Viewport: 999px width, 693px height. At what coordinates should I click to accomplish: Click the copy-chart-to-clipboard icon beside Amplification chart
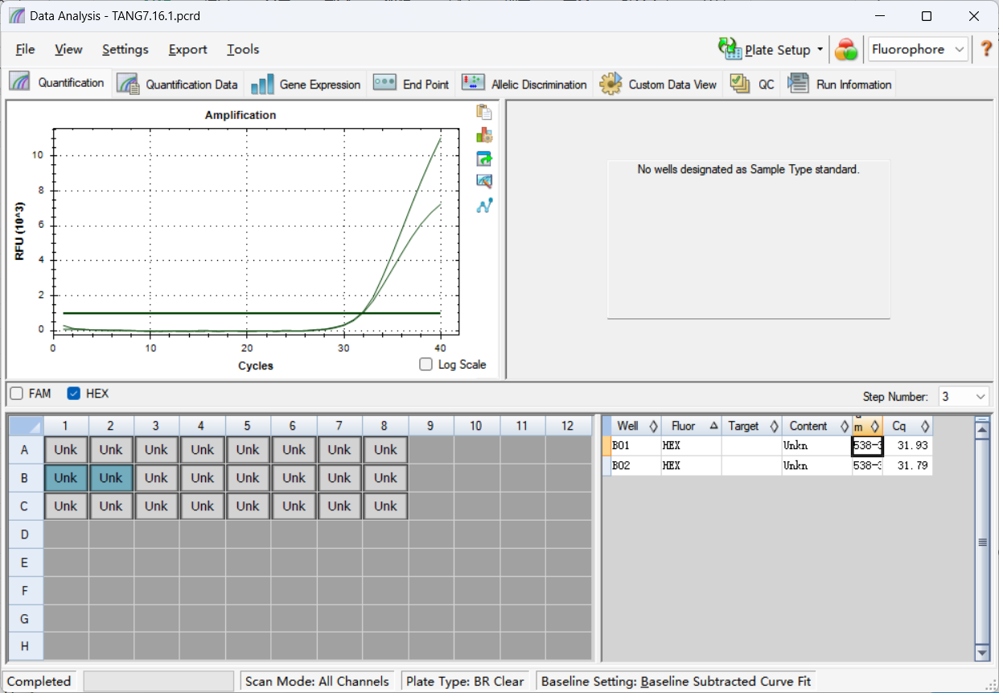(x=484, y=112)
